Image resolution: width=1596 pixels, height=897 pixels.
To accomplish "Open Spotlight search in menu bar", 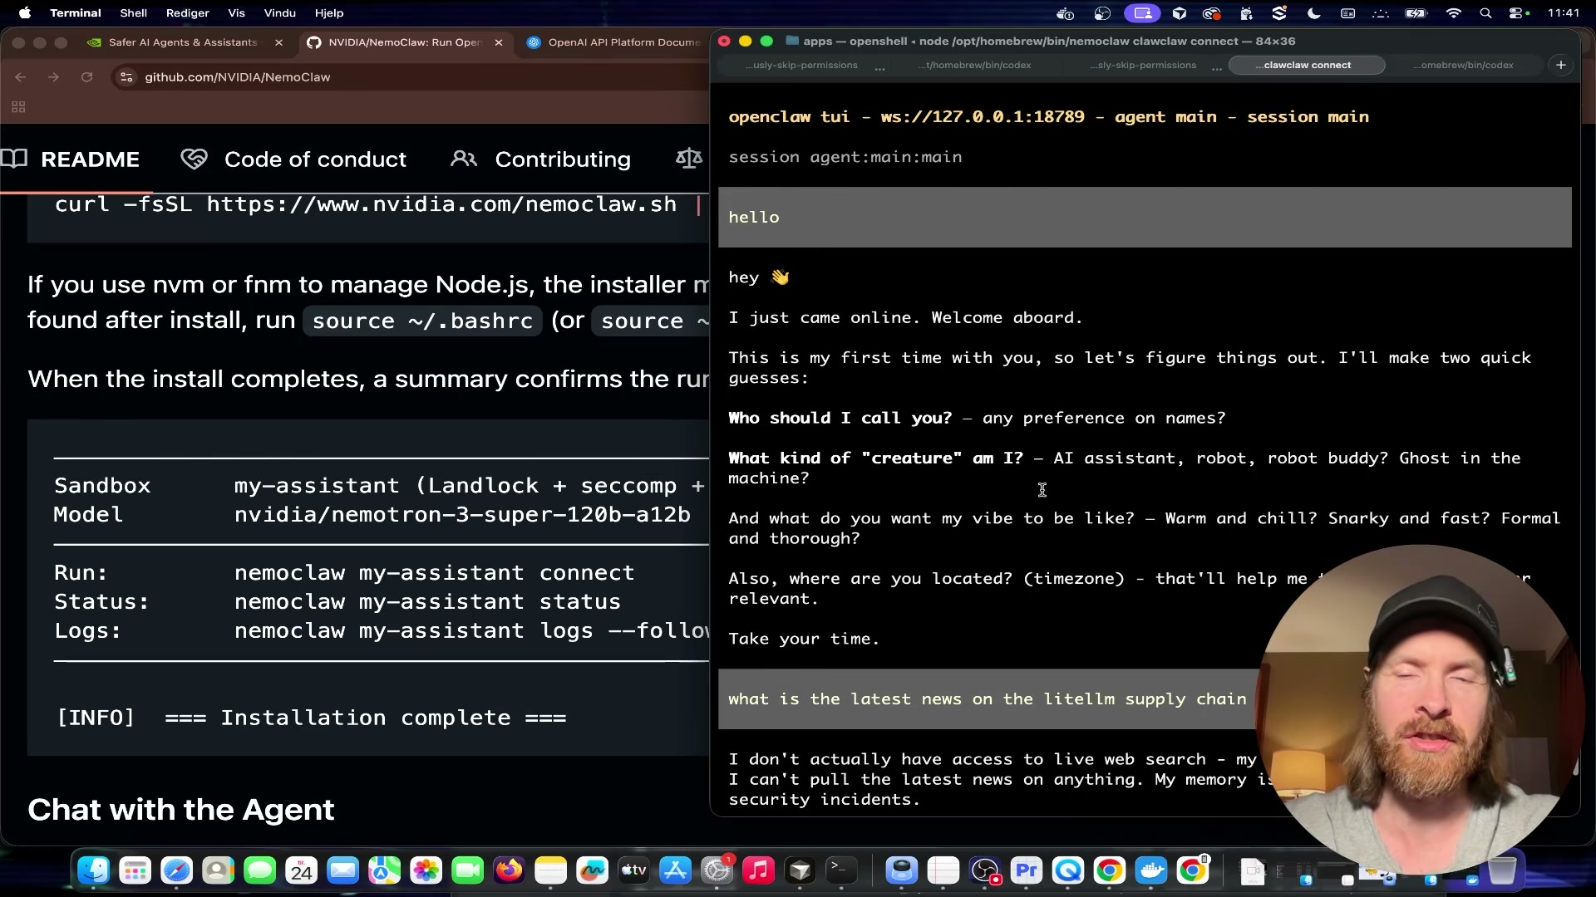I will point(1485,13).
